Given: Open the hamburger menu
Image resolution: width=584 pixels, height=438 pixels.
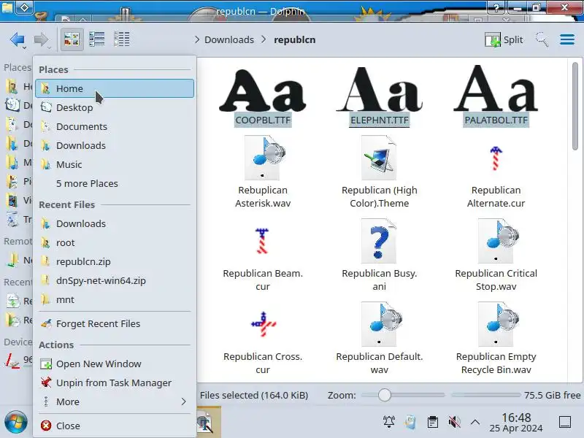Looking at the screenshot, I should click(567, 39).
